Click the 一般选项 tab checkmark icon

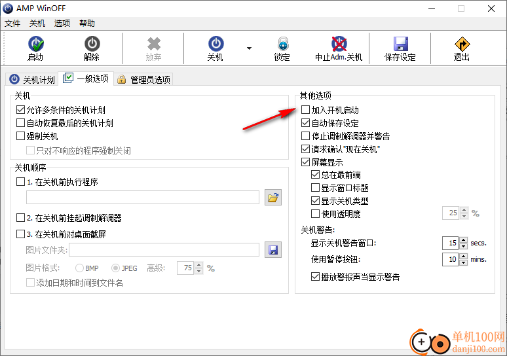click(x=68, y=78)
